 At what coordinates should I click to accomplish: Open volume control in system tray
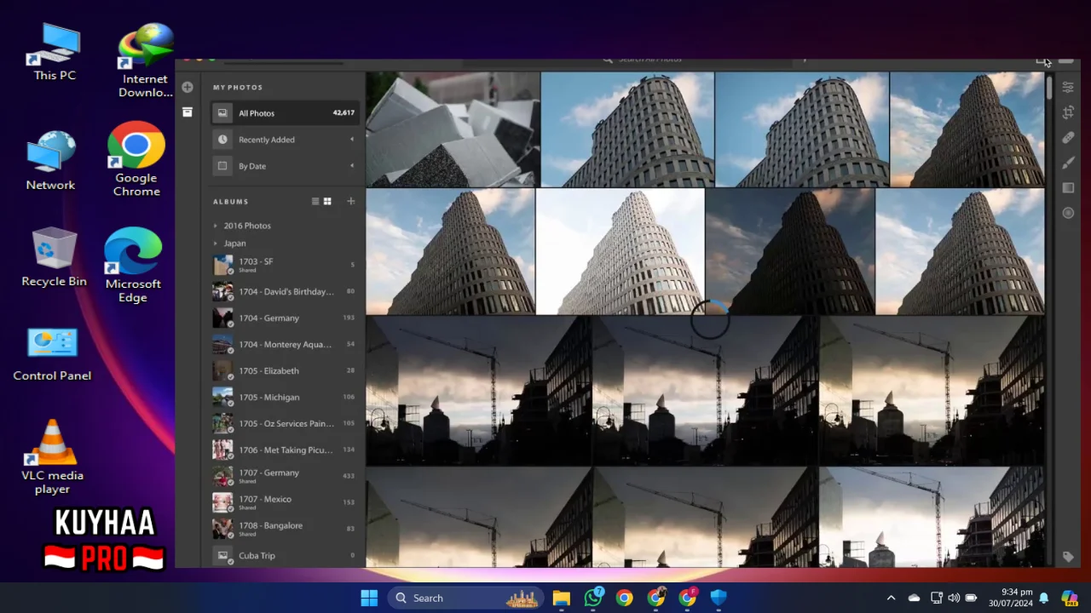[x=953, y=598]
